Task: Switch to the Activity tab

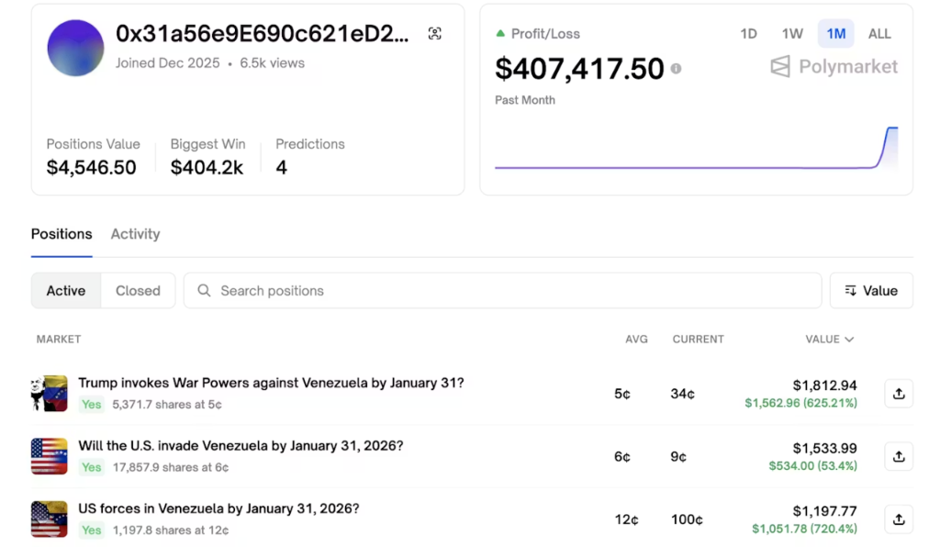Action: click(135, 234)
